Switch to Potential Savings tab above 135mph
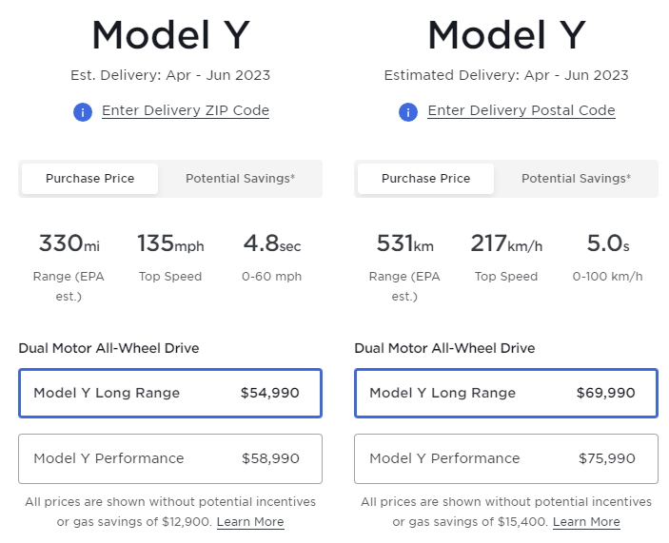This screenshot has height=543, width=669. click(x=240, y=178)
